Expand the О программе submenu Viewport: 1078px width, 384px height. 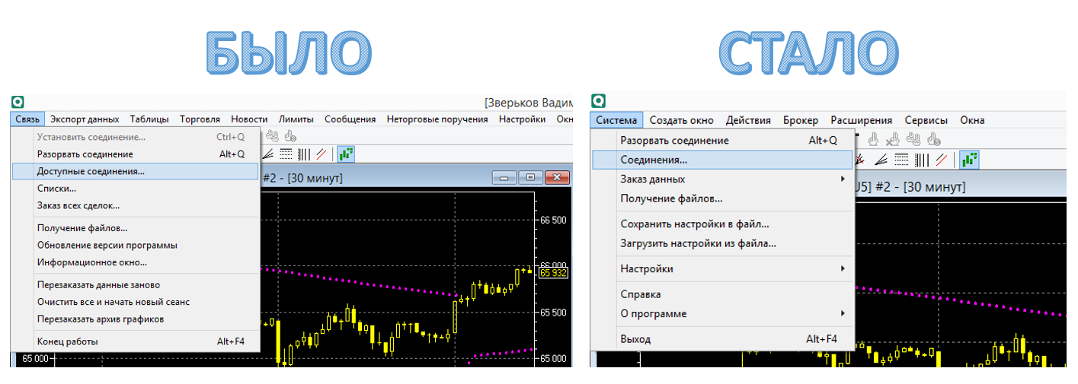point(722,313)
